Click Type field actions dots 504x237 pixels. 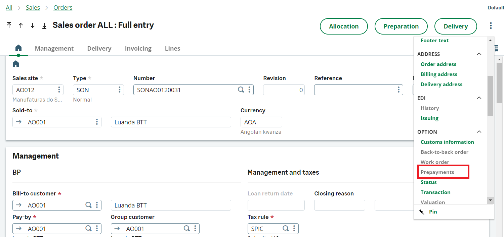[x=119, y=90]
